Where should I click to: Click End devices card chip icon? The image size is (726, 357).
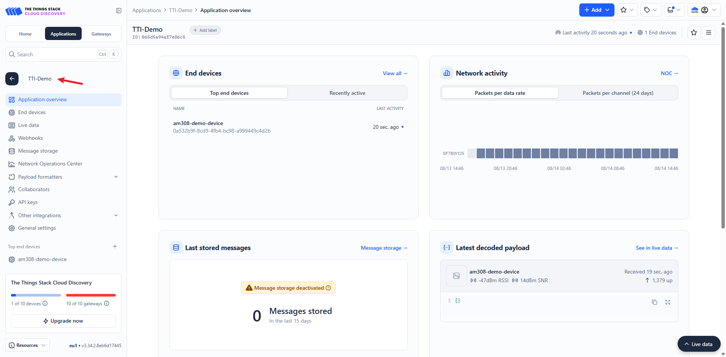tap(176, 73)
